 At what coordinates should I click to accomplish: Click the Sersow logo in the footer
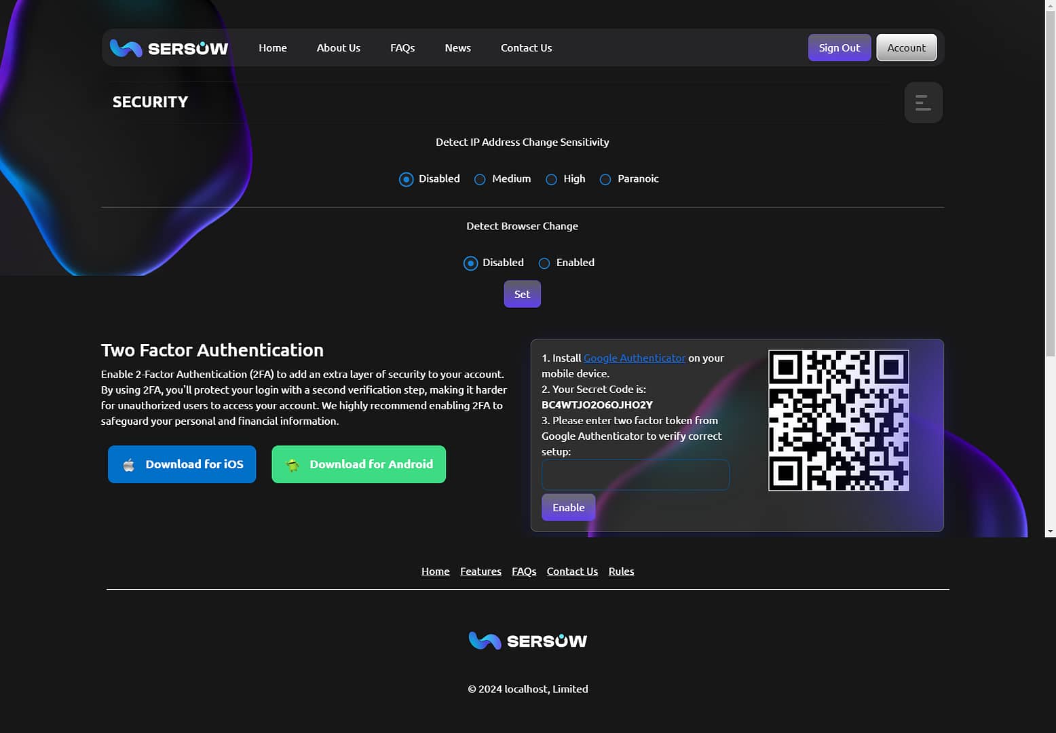(528, 641)
